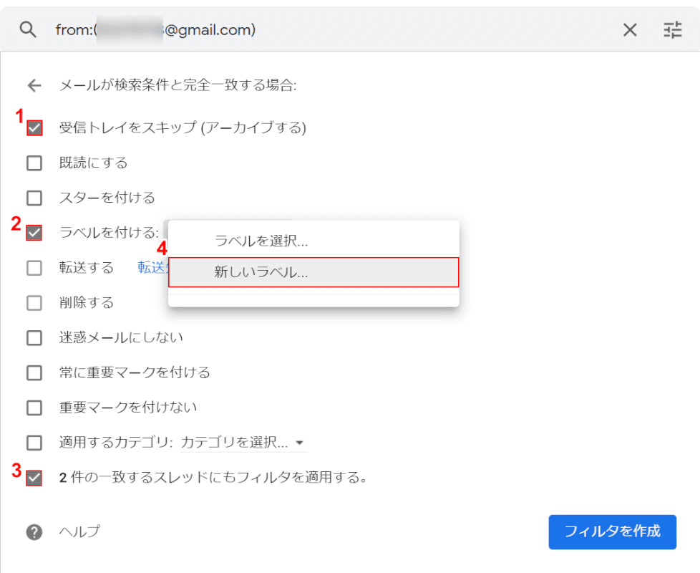
Task: Check the 転送する checkbox
Action: click(x=34, y=268)
